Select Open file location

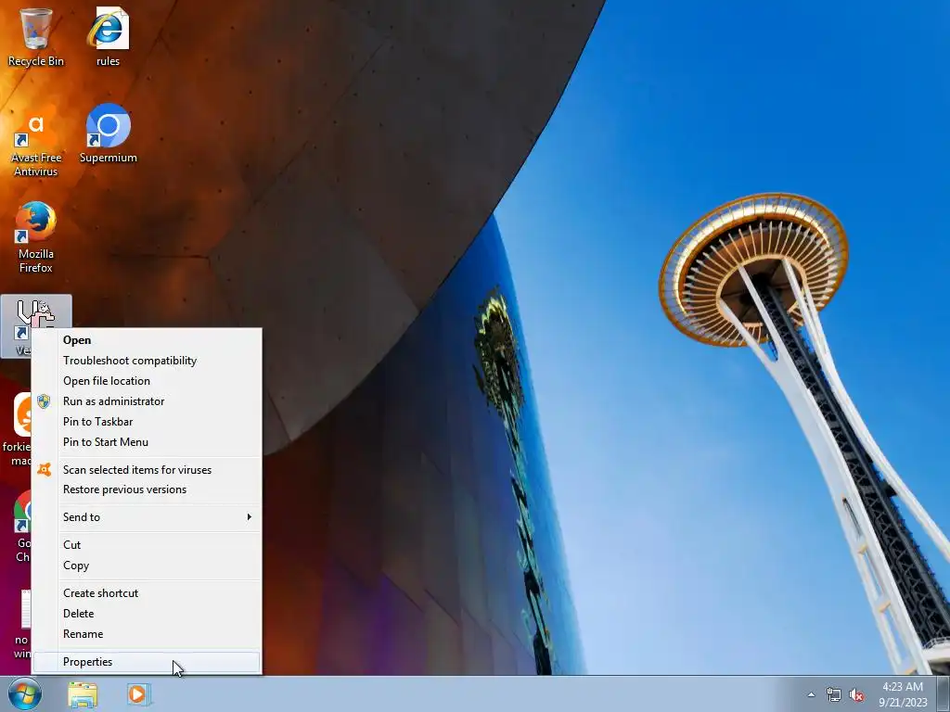pos(147,381)
